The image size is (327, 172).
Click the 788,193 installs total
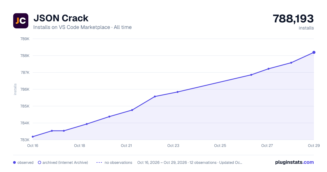tap(293, 19)
